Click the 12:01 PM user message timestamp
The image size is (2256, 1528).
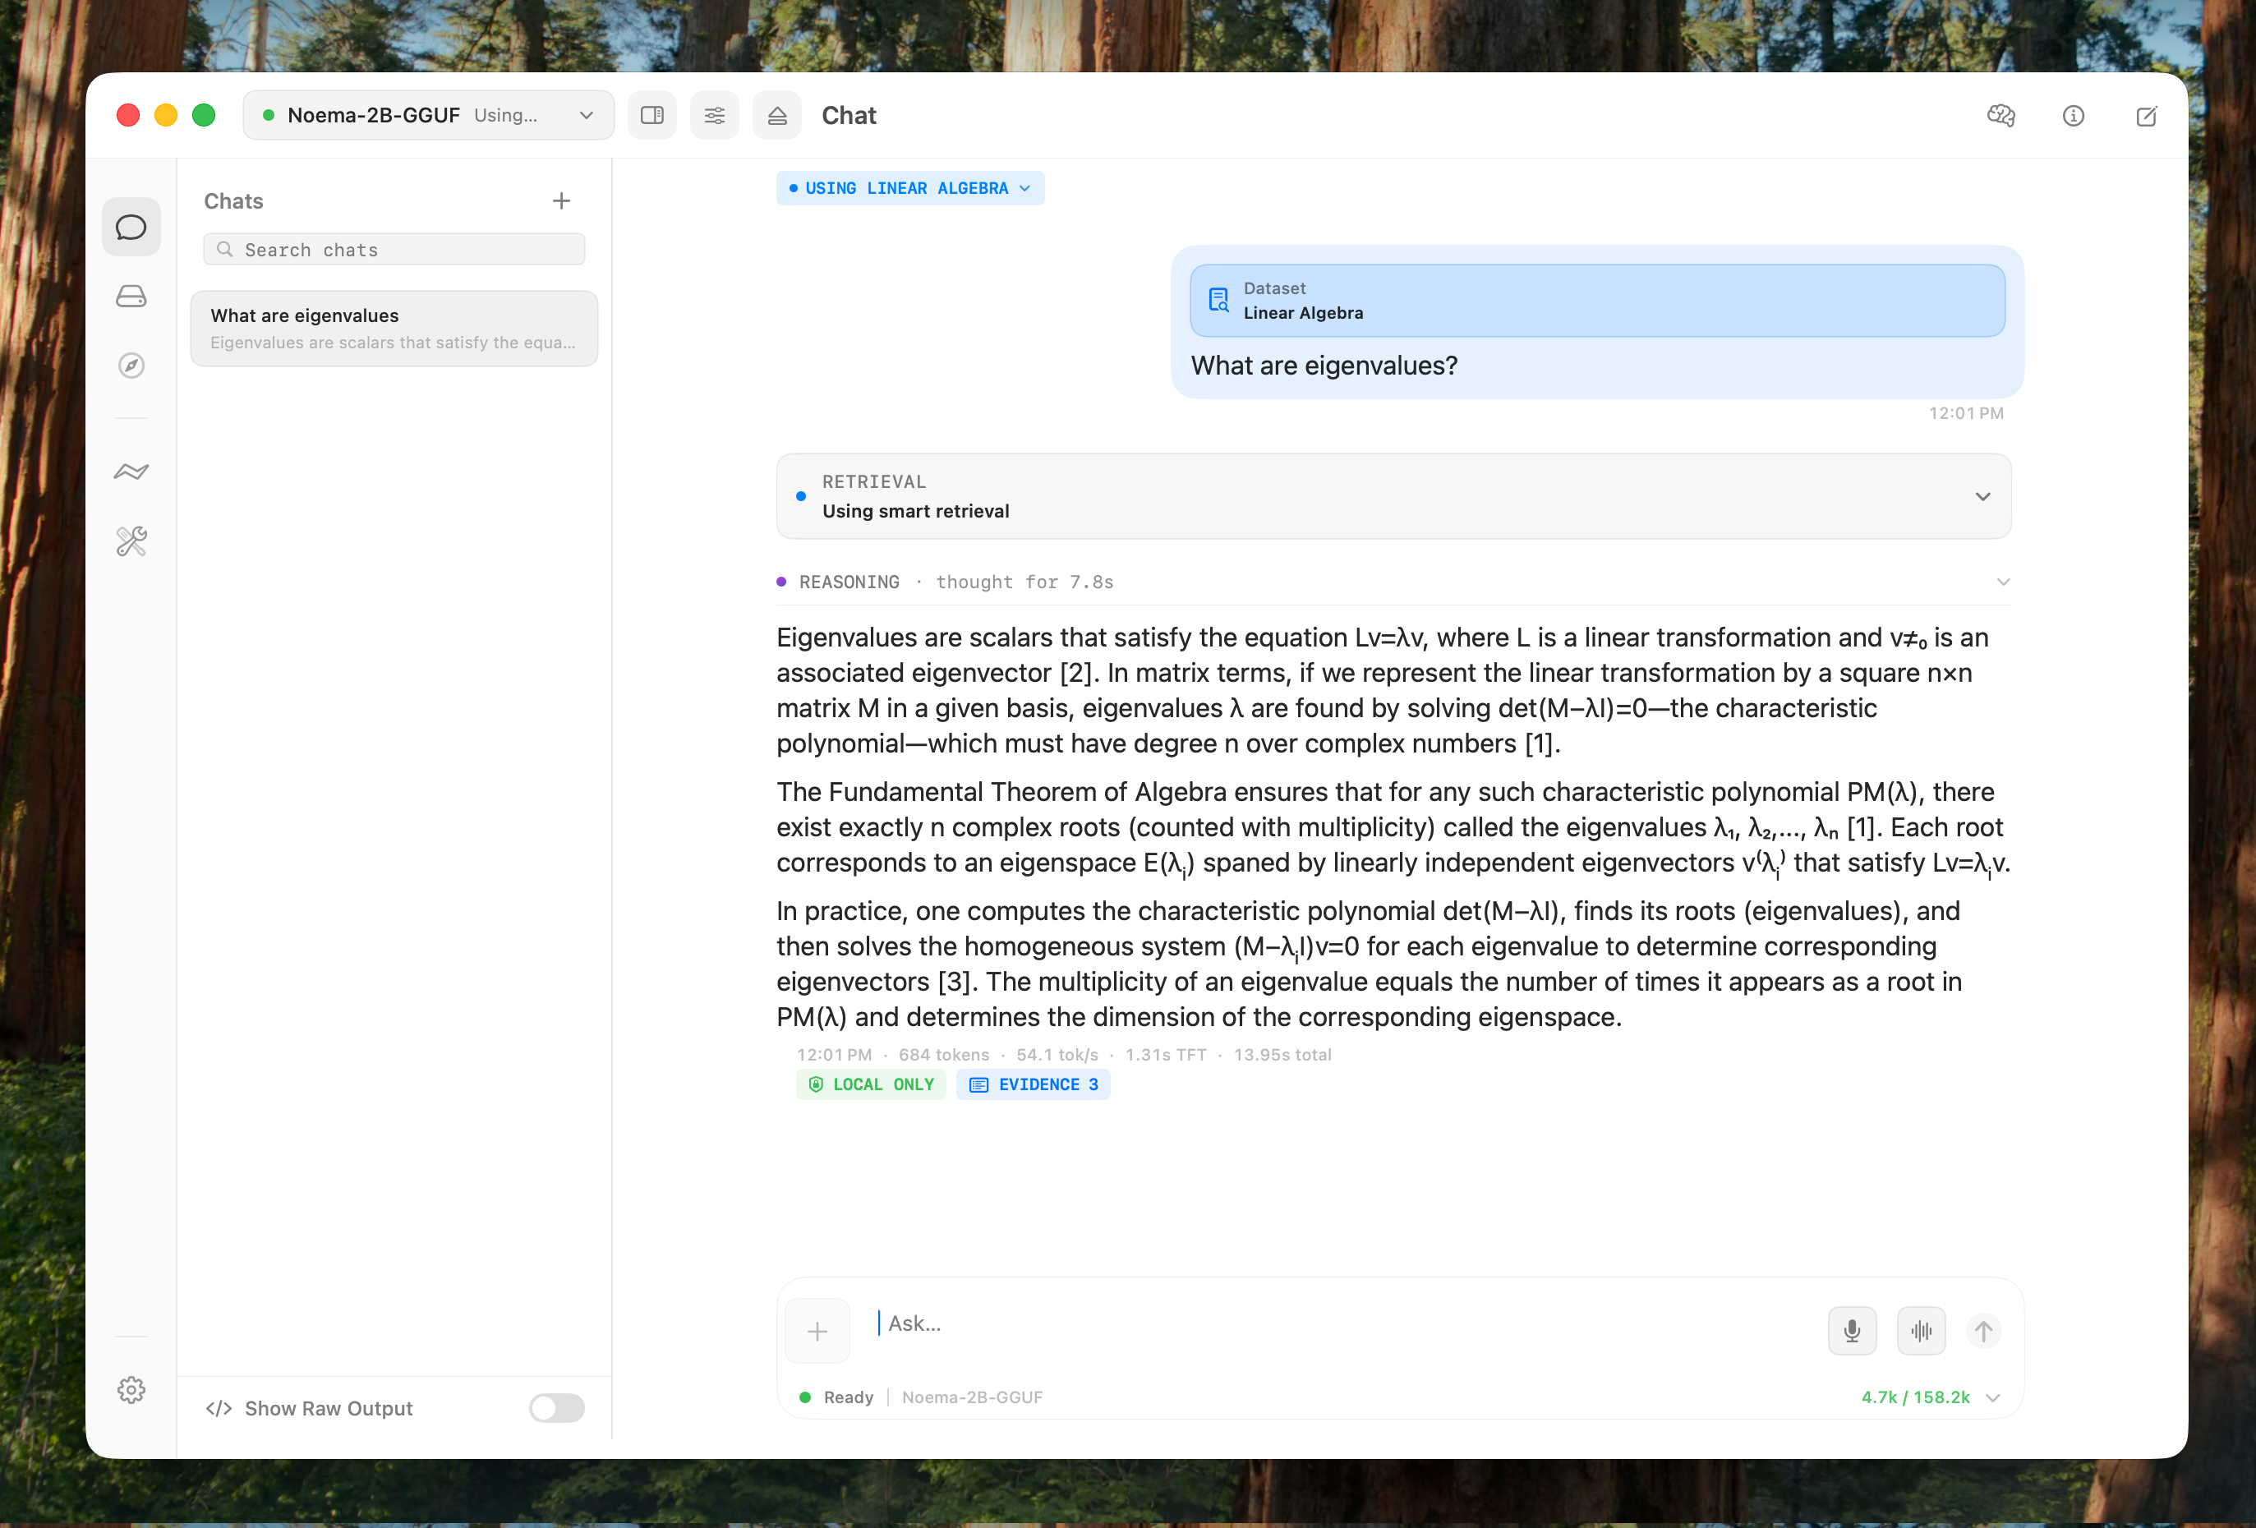[x=1966, y=413]
